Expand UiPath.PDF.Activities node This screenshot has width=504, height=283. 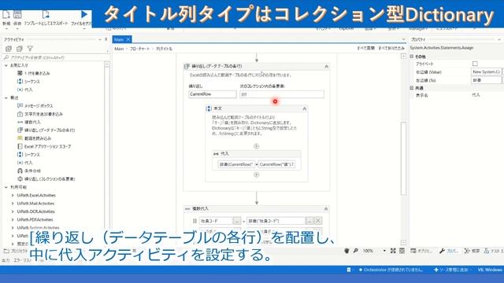[x=13, y=219]
